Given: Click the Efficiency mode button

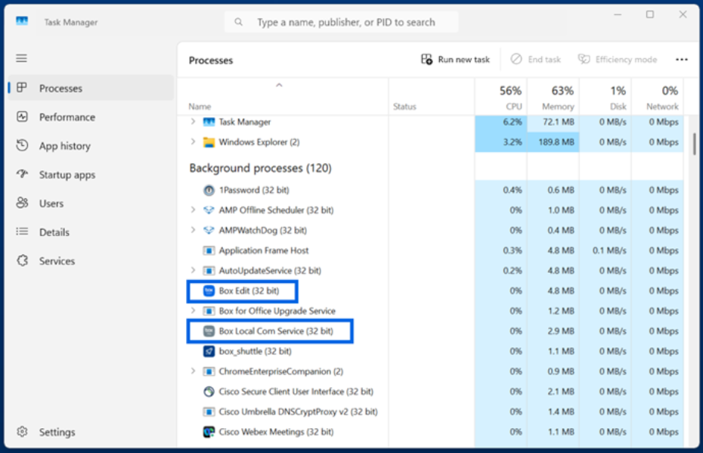Looking at the screenshot, I should tap(618, 60).
